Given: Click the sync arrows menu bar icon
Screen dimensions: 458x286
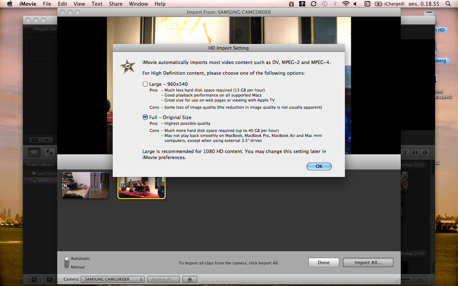Looking at the screenshot, I should (313, 4).
